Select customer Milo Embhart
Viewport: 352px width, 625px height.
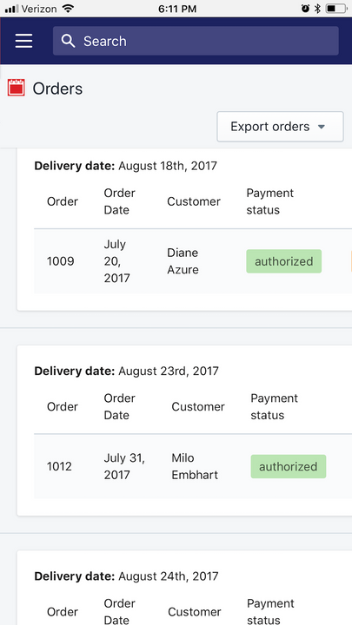click(195, 466)
